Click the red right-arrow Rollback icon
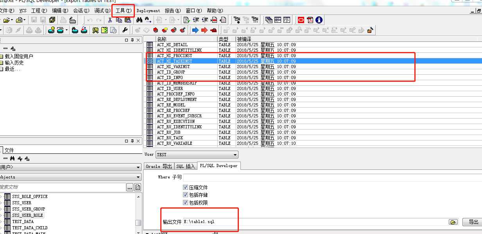Viewport: 482px width, 234px height. (204, 30)
